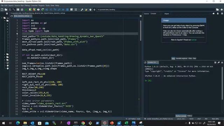
Task: Open Source Console dropdown in Help pane
Action: coord(155,14)
